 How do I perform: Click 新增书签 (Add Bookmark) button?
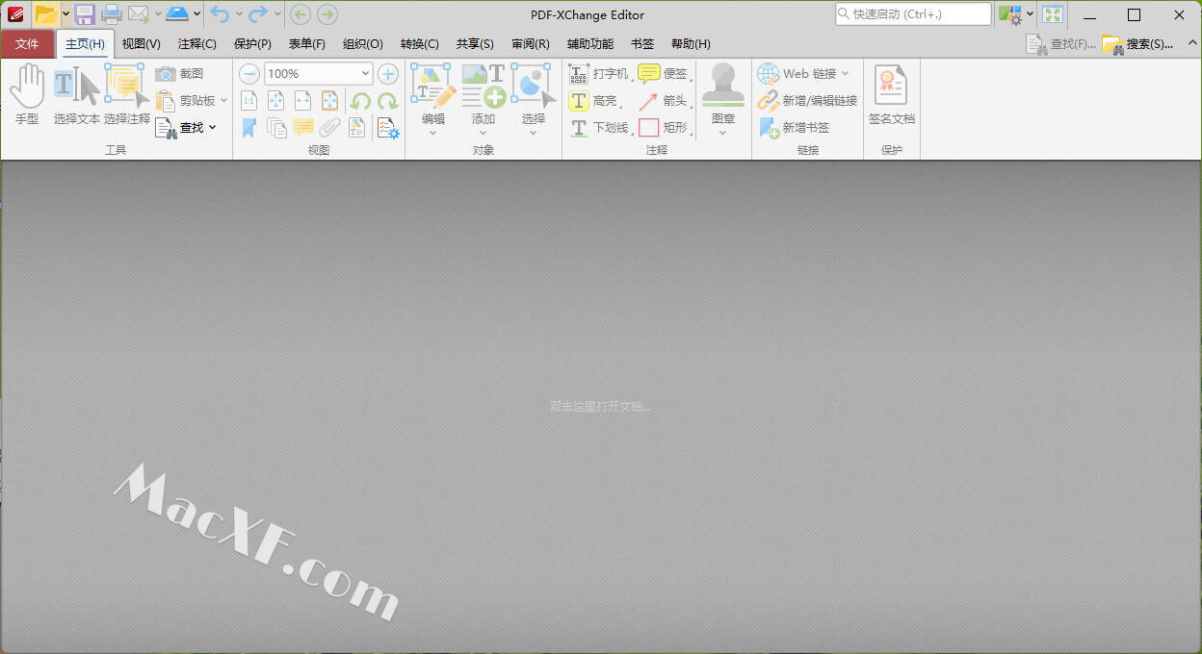point(795,128)
